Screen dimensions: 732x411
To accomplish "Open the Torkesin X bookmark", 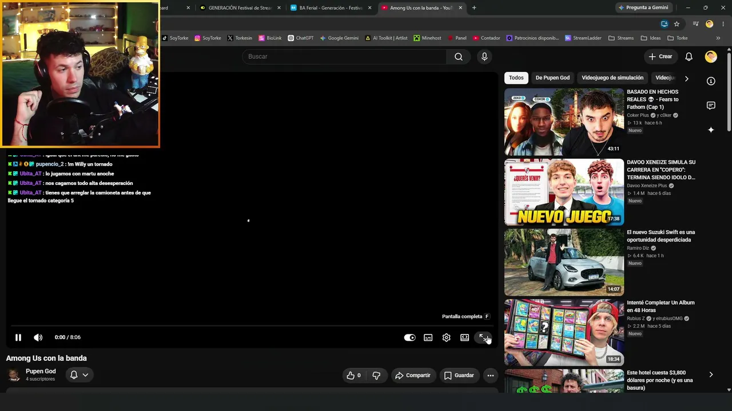I will [x=239, y=38].
